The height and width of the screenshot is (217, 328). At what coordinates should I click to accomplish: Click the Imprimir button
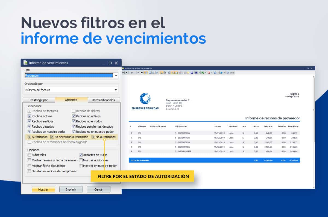[x=71, y=189]
